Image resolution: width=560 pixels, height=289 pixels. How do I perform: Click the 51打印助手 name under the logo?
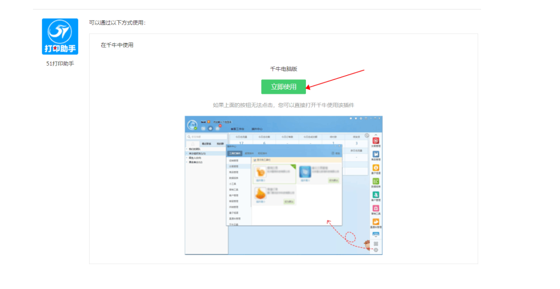click(x=60, y=63)
